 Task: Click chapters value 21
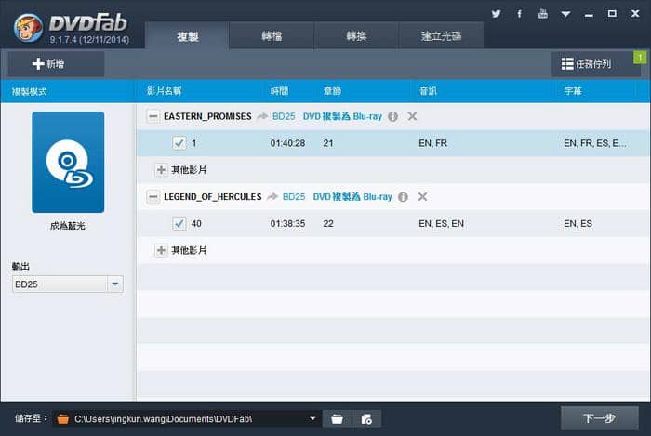(x=328, y=143)
